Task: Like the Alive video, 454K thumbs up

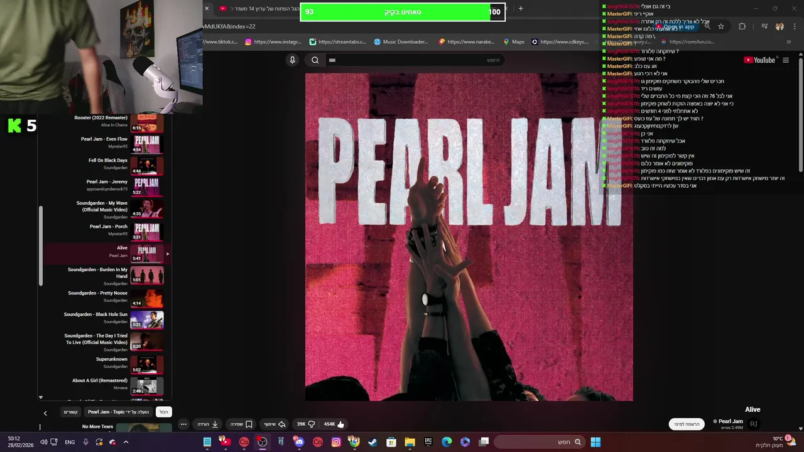Action: coord(334,424)
